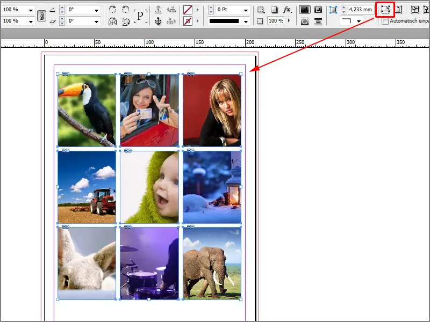
Task: Select Wrap Around Object Shape
Action: pyautogui.click(x=305, y=21)
